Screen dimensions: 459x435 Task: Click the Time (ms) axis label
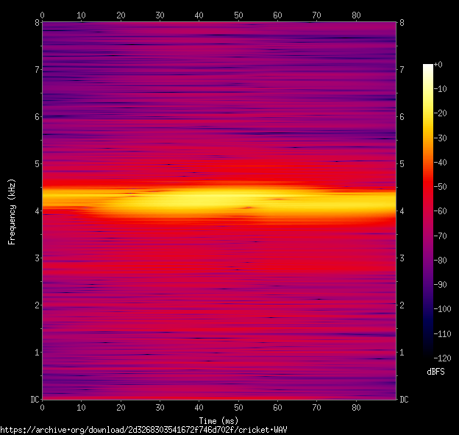pos(218,420)
